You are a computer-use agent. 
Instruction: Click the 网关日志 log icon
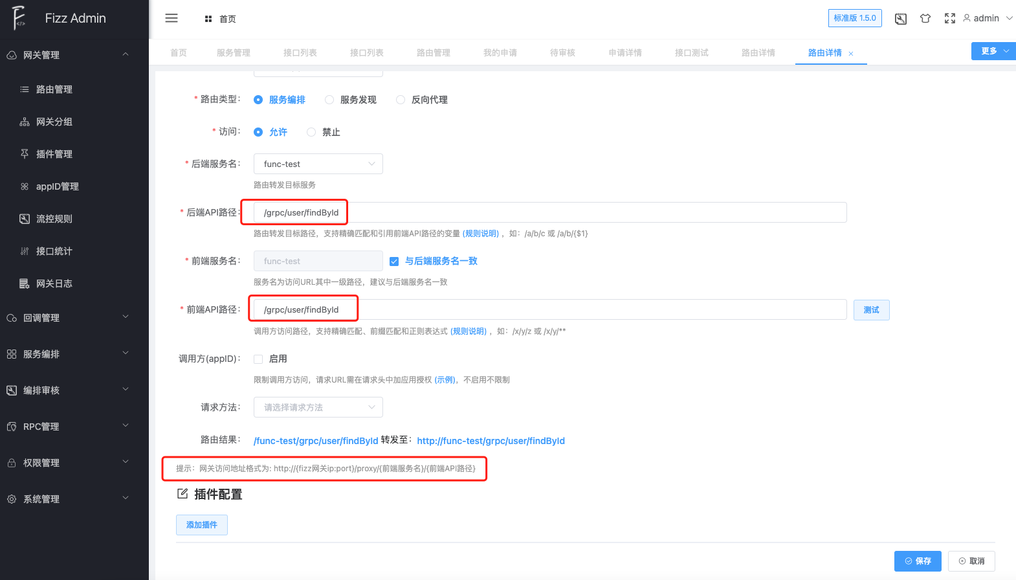pos(25,284)
